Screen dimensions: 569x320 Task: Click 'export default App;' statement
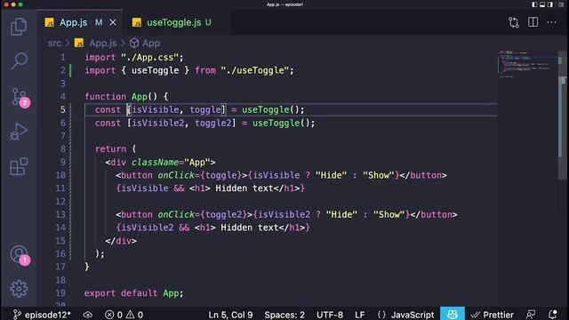(134, 293)
